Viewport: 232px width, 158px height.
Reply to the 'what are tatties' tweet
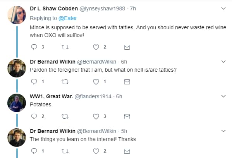tap(34, 82)
